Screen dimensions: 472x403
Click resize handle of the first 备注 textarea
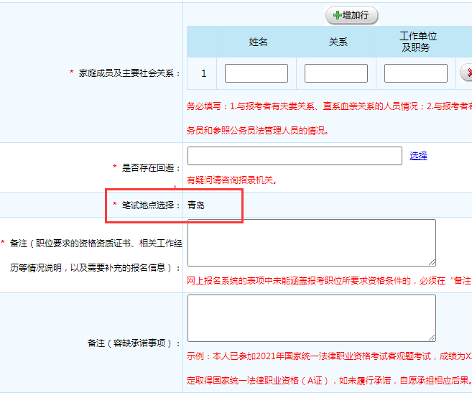pos(431,261)
